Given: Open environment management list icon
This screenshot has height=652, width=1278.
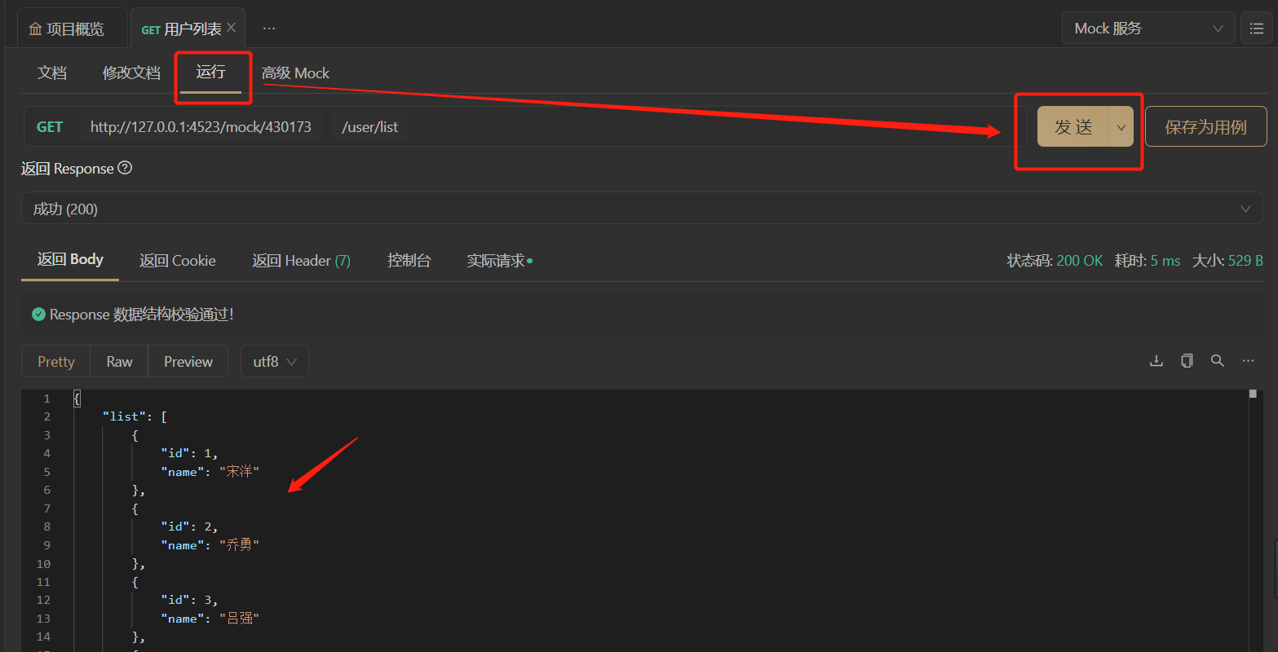Looking at the screenshot, I should pyautogui.click(x=1257, y=27).
